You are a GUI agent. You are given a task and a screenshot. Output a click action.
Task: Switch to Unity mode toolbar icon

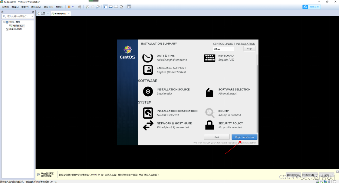(x=121, y=7)
